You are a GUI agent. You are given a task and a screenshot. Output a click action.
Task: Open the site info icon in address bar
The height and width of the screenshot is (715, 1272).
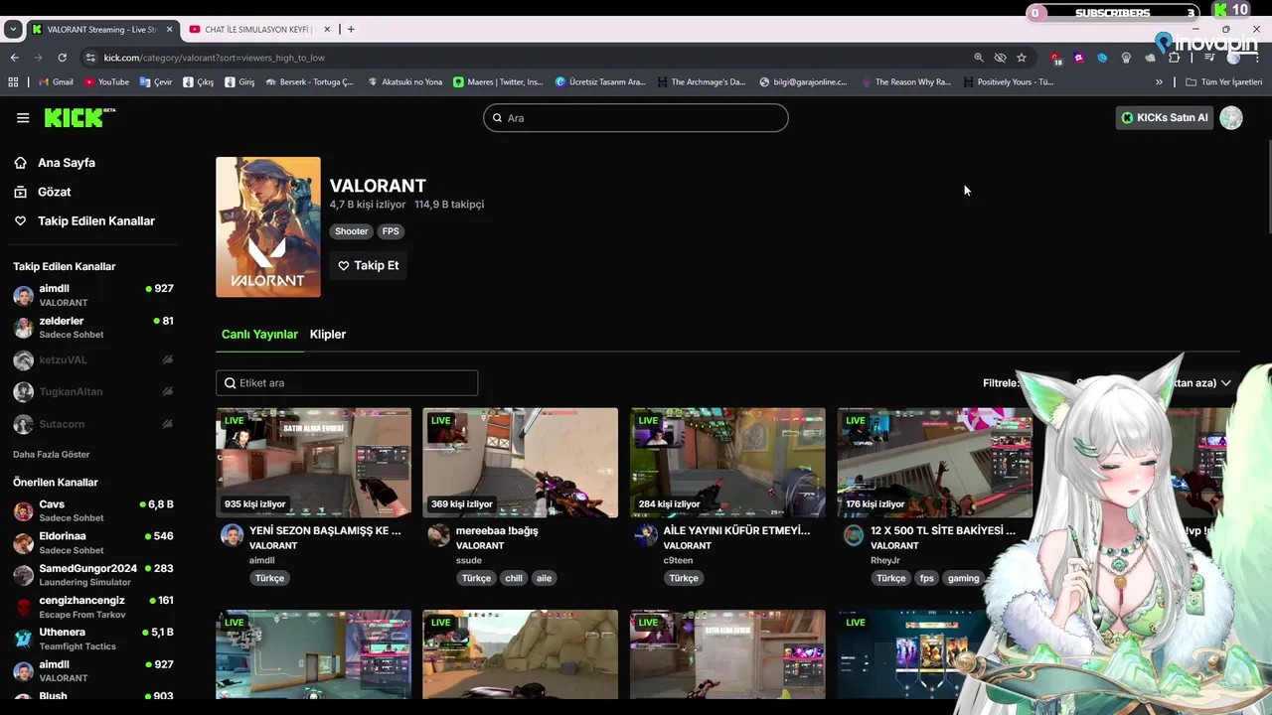coord(90,58)
